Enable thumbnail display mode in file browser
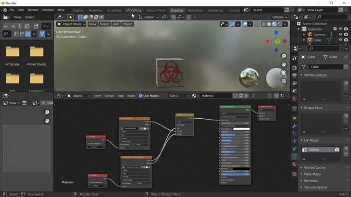 28,34
